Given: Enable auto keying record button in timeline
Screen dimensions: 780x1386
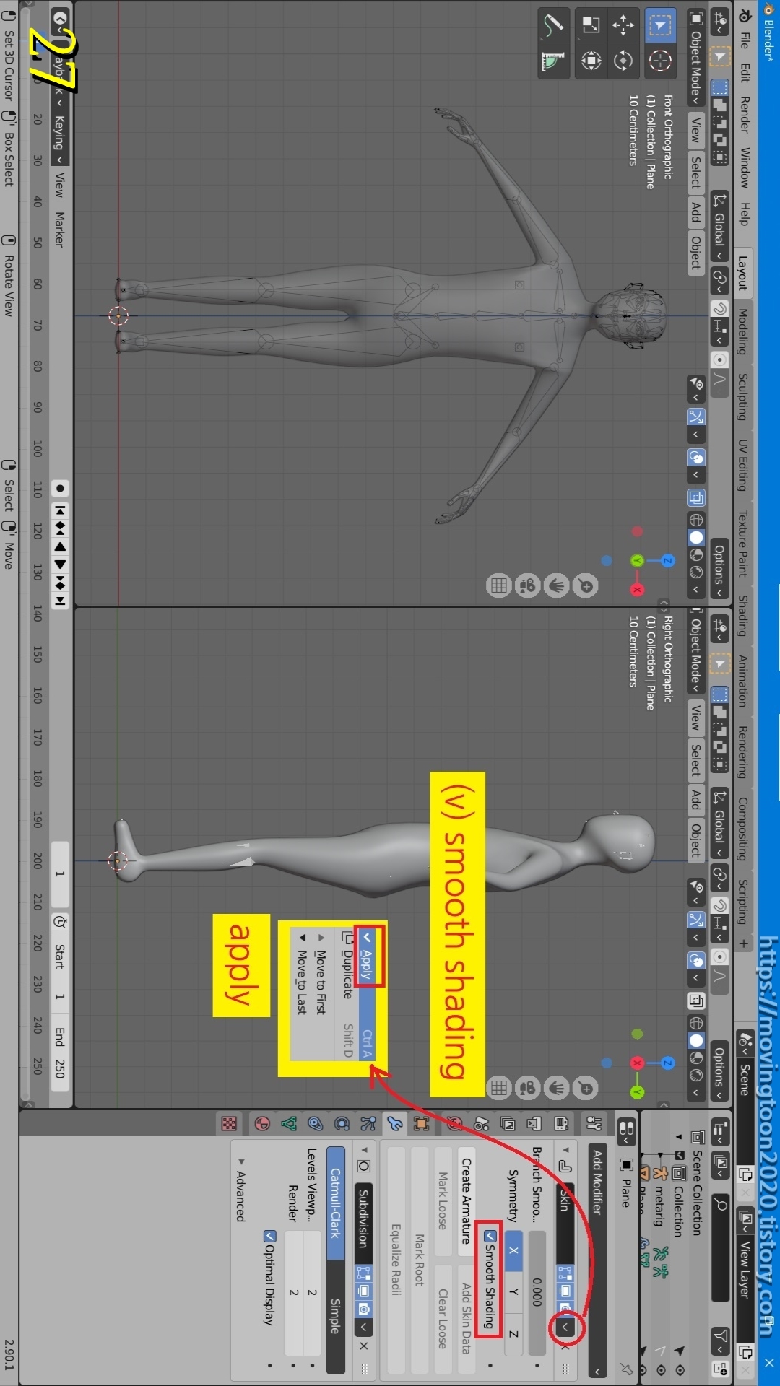Looking at the screenshot, I should (60, 489).
